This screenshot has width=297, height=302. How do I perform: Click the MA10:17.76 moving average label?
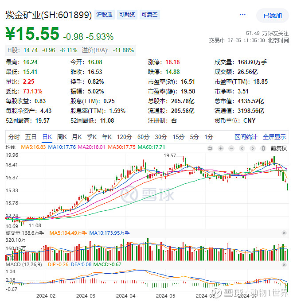click(x=62, y=147)
